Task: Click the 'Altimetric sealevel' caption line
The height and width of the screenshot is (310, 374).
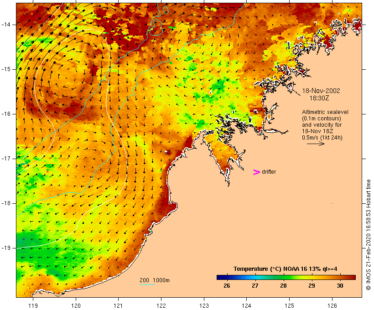Action: [x=325, y=112]
